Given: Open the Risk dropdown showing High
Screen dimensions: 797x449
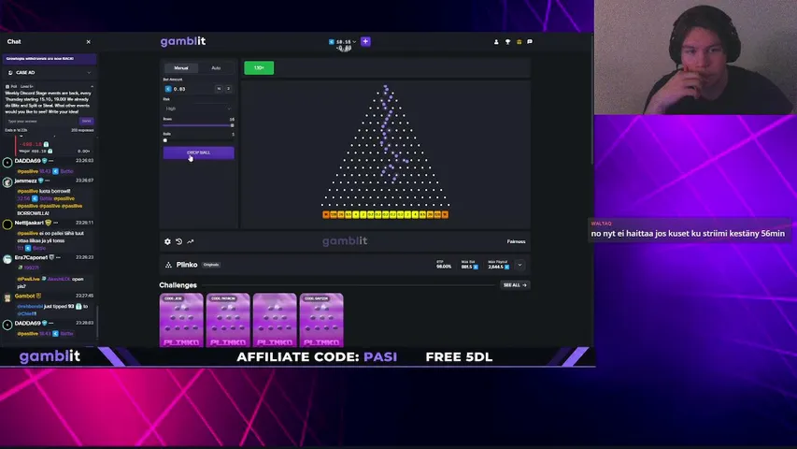Looking at the screenshot, I should 198,109.
